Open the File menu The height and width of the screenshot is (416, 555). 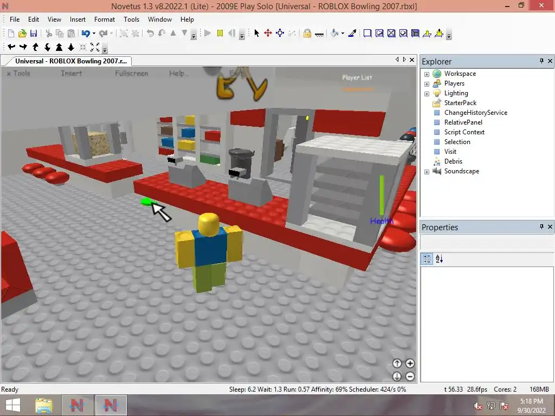tap(15, 19)
